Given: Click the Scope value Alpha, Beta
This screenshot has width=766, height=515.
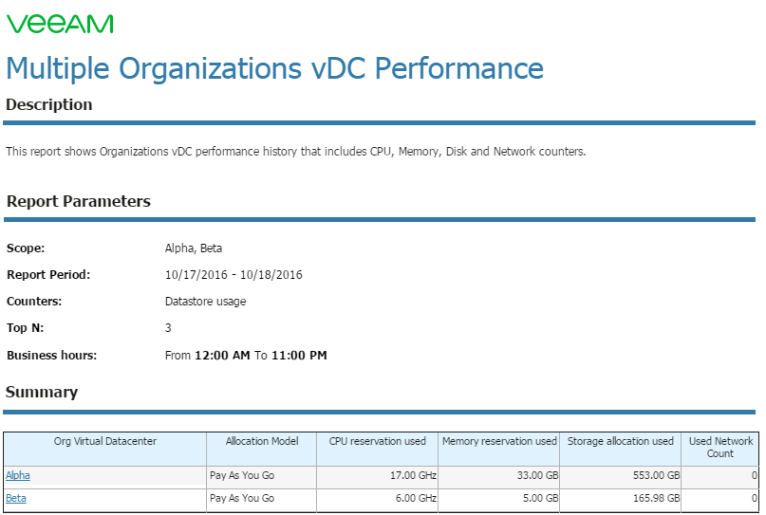Looking at the screenshot, I should coord(194,248).
